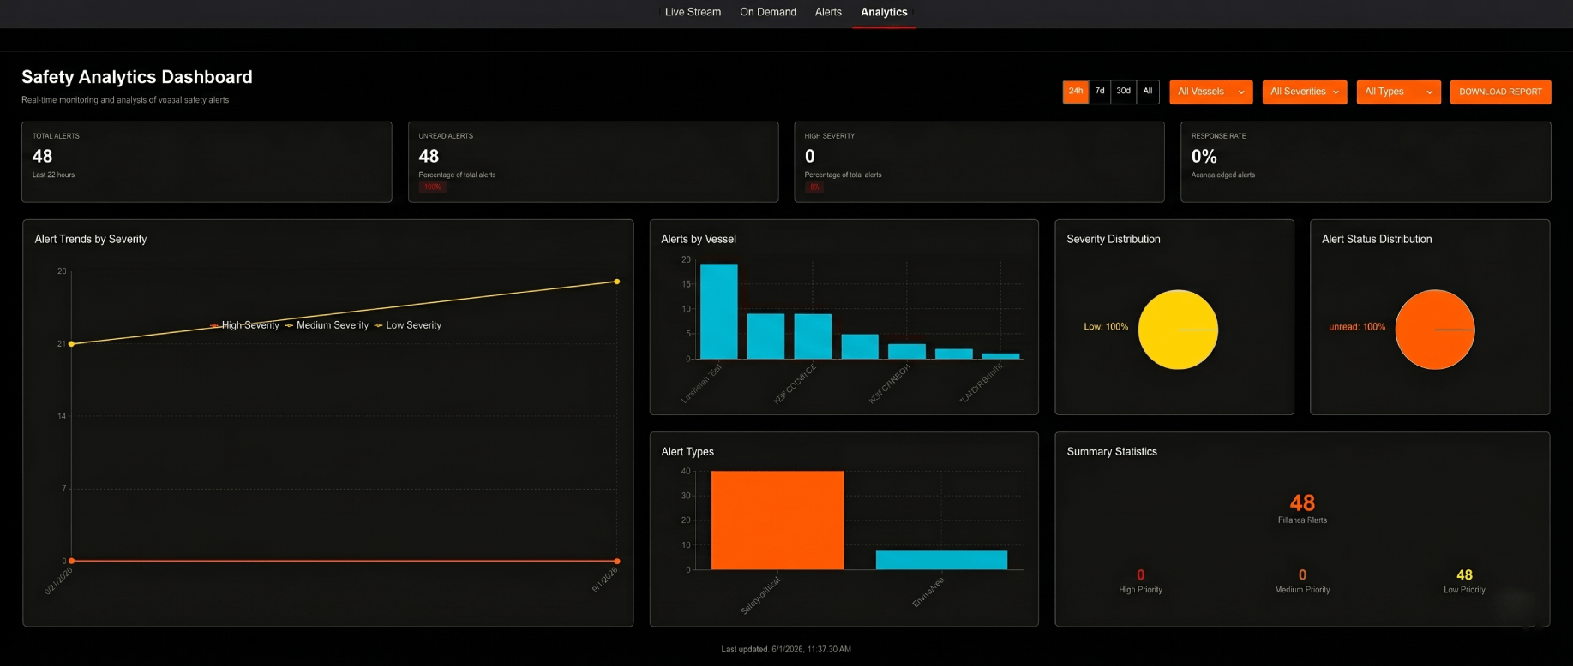Select the Analytics tab
Screen dimensions: 1573x666
coord(884,12)
